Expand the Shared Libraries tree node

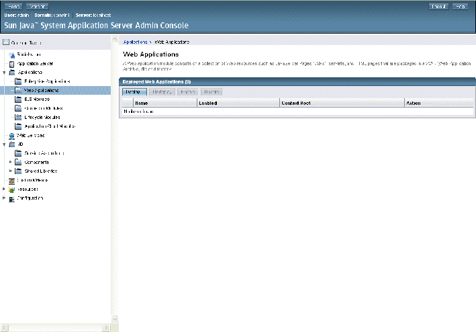click(11, 171)
